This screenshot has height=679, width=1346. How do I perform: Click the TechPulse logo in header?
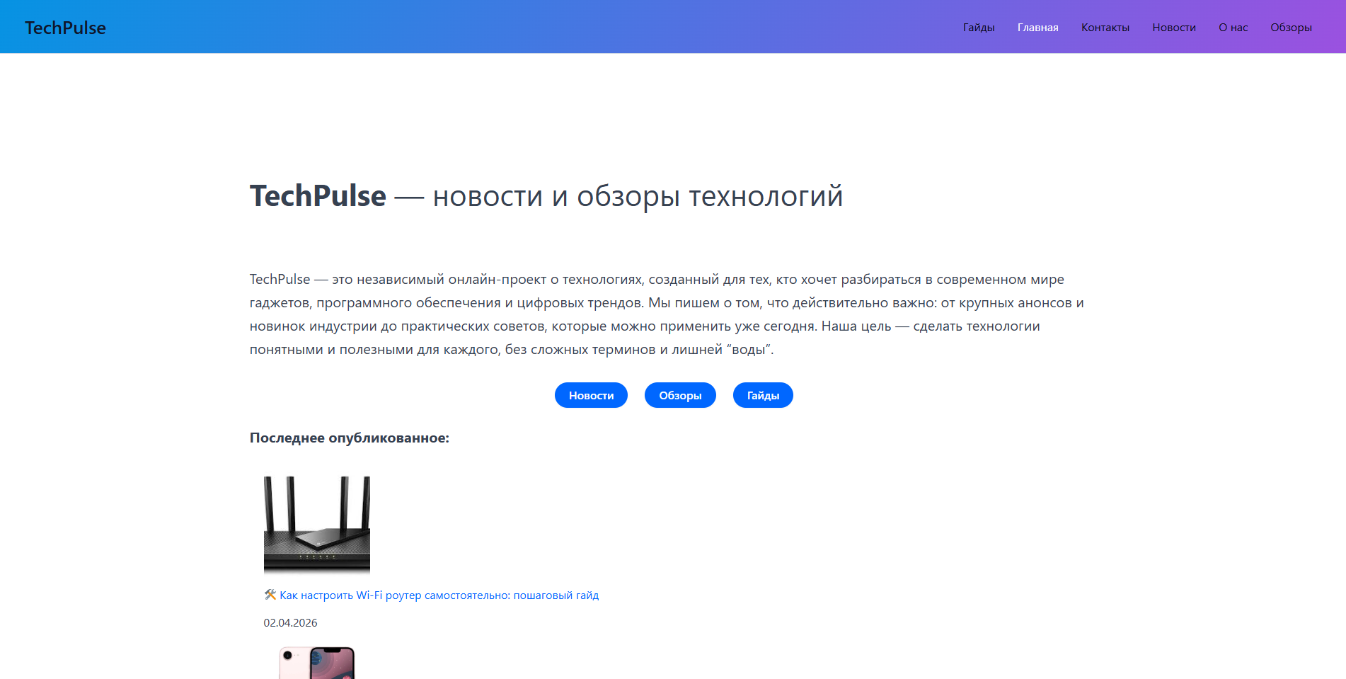click(x=65, y=28)
